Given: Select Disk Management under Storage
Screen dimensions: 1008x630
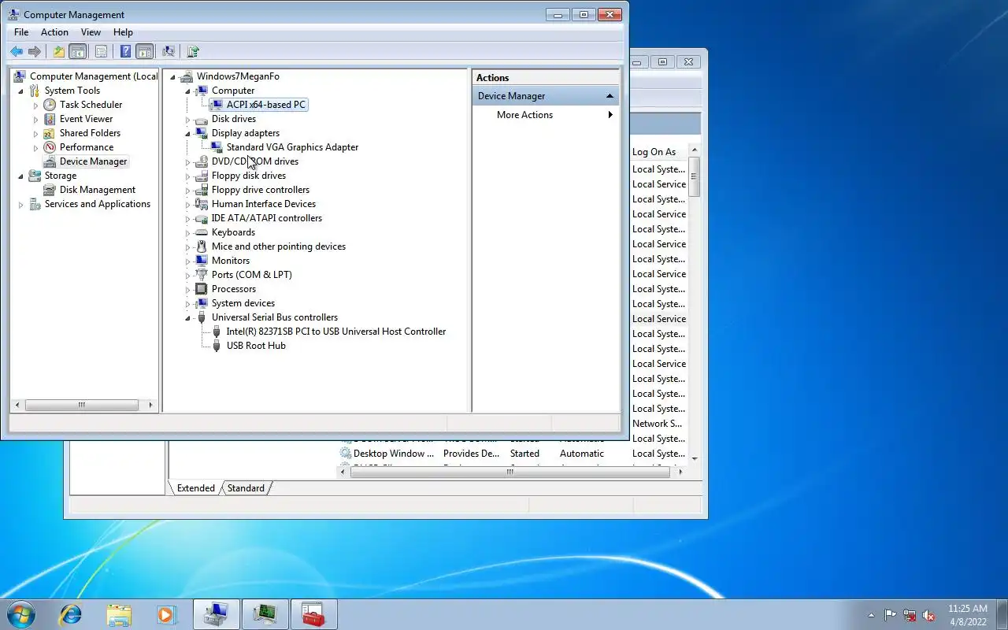Looking at the screenshot, I should [x=98, y=190].
